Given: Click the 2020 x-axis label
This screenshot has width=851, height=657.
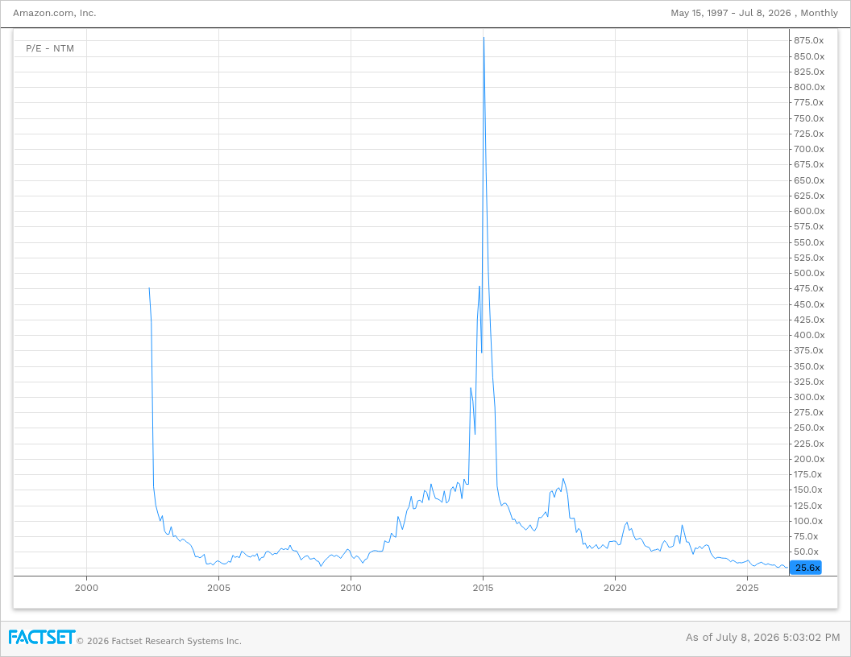Looking at the screenshot, I should click(615, 588).
